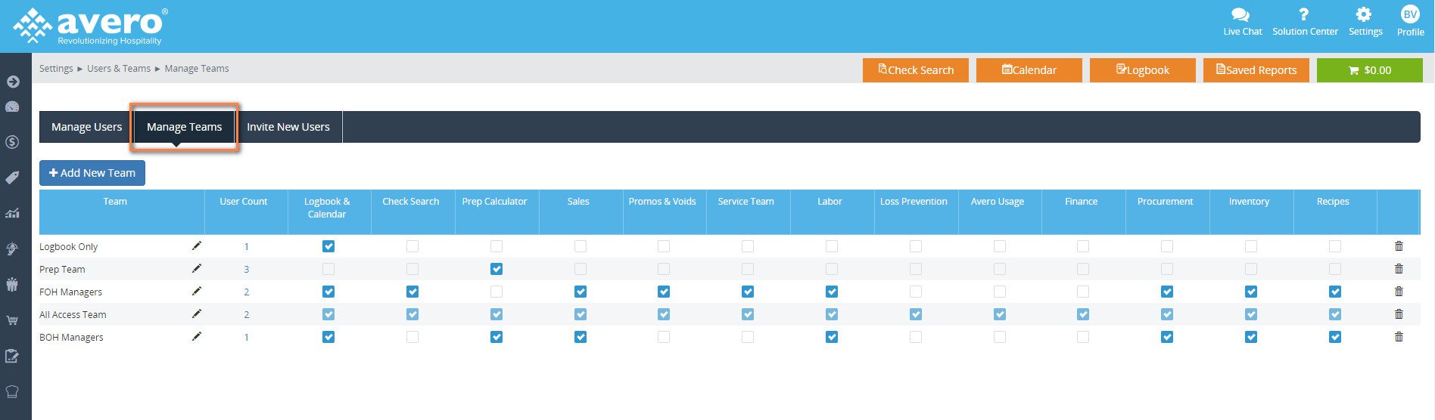Click the Add New Team button
1435x420 pixels.
coord(92,173)
